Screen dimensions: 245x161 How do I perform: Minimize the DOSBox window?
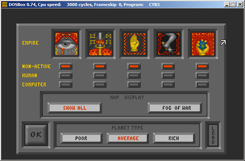(227, 5)
